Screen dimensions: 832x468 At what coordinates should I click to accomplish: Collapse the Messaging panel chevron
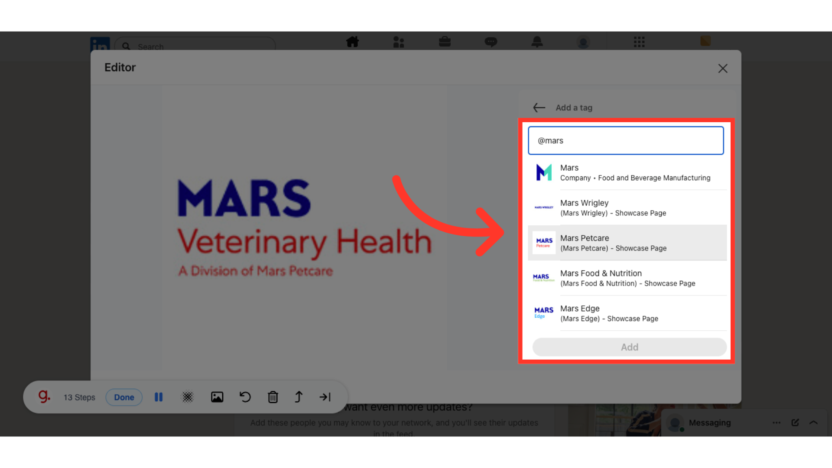click(813, 422)
